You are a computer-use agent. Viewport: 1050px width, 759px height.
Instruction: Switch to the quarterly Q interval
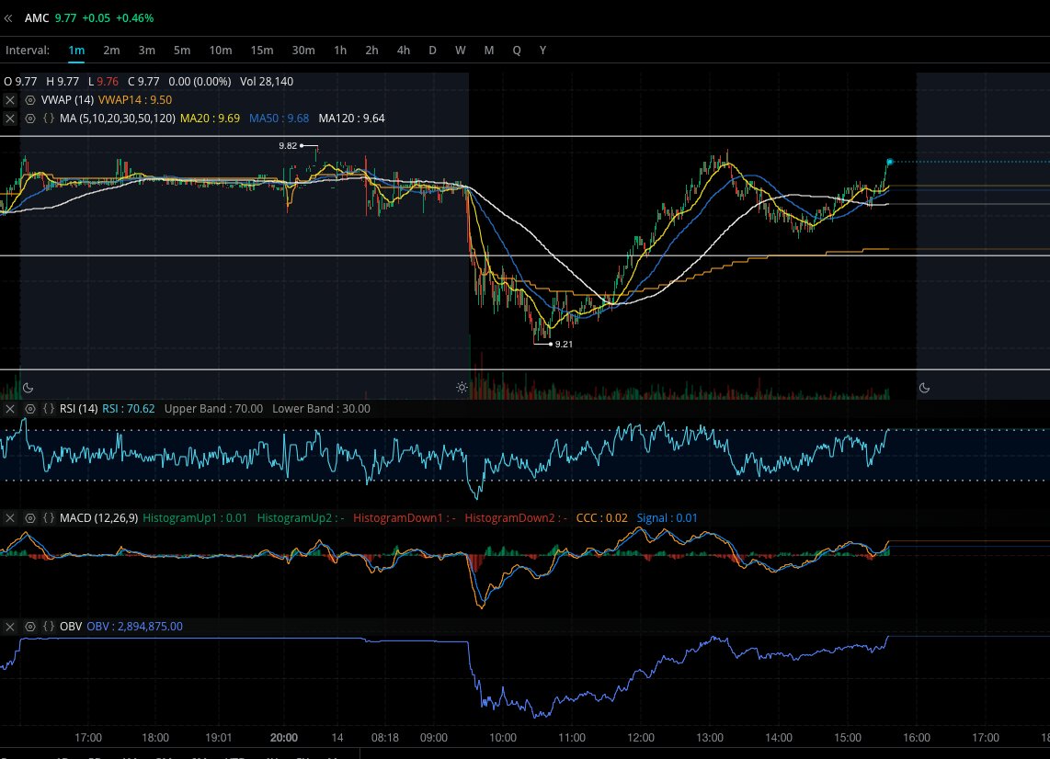pyautogui.click(x=517, y=51)
